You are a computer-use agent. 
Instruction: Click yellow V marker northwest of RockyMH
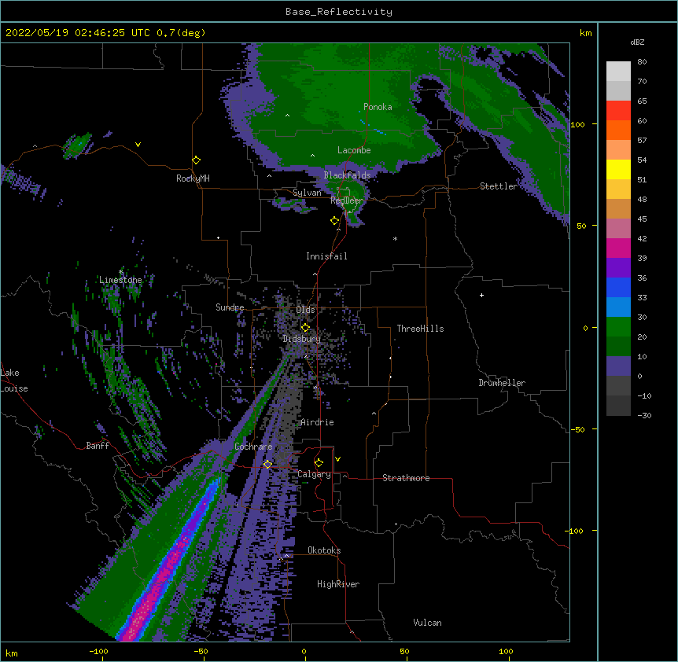coord(138,145)
